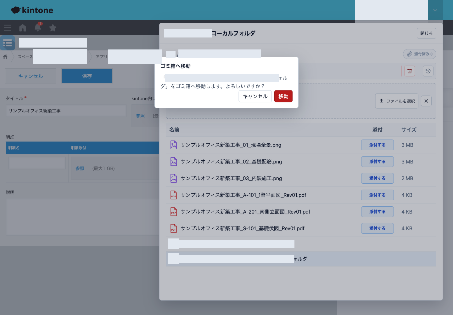Select file name A-101_1階平面図_Rev01.pdf
453x315 pixels.
tap(243, 195)
